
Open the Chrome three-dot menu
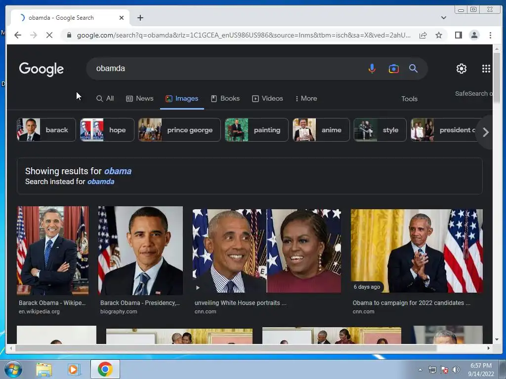(x=490, y=35)
